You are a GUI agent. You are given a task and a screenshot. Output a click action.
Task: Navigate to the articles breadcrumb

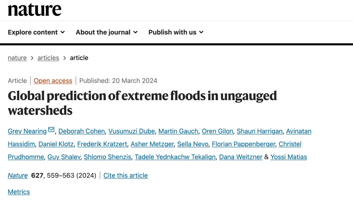point(48,58)
